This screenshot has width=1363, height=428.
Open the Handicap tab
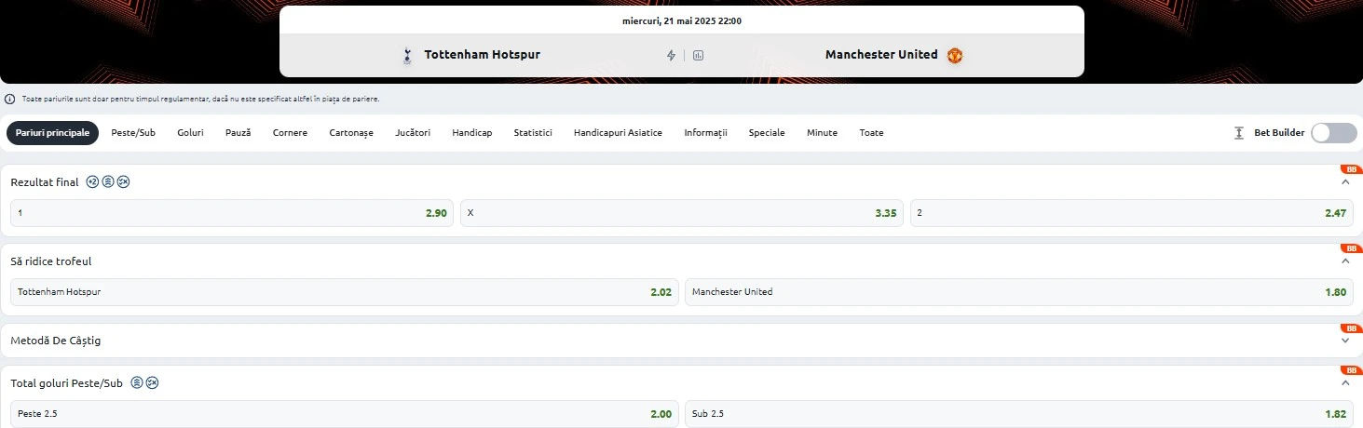click(x=472, y=133)
